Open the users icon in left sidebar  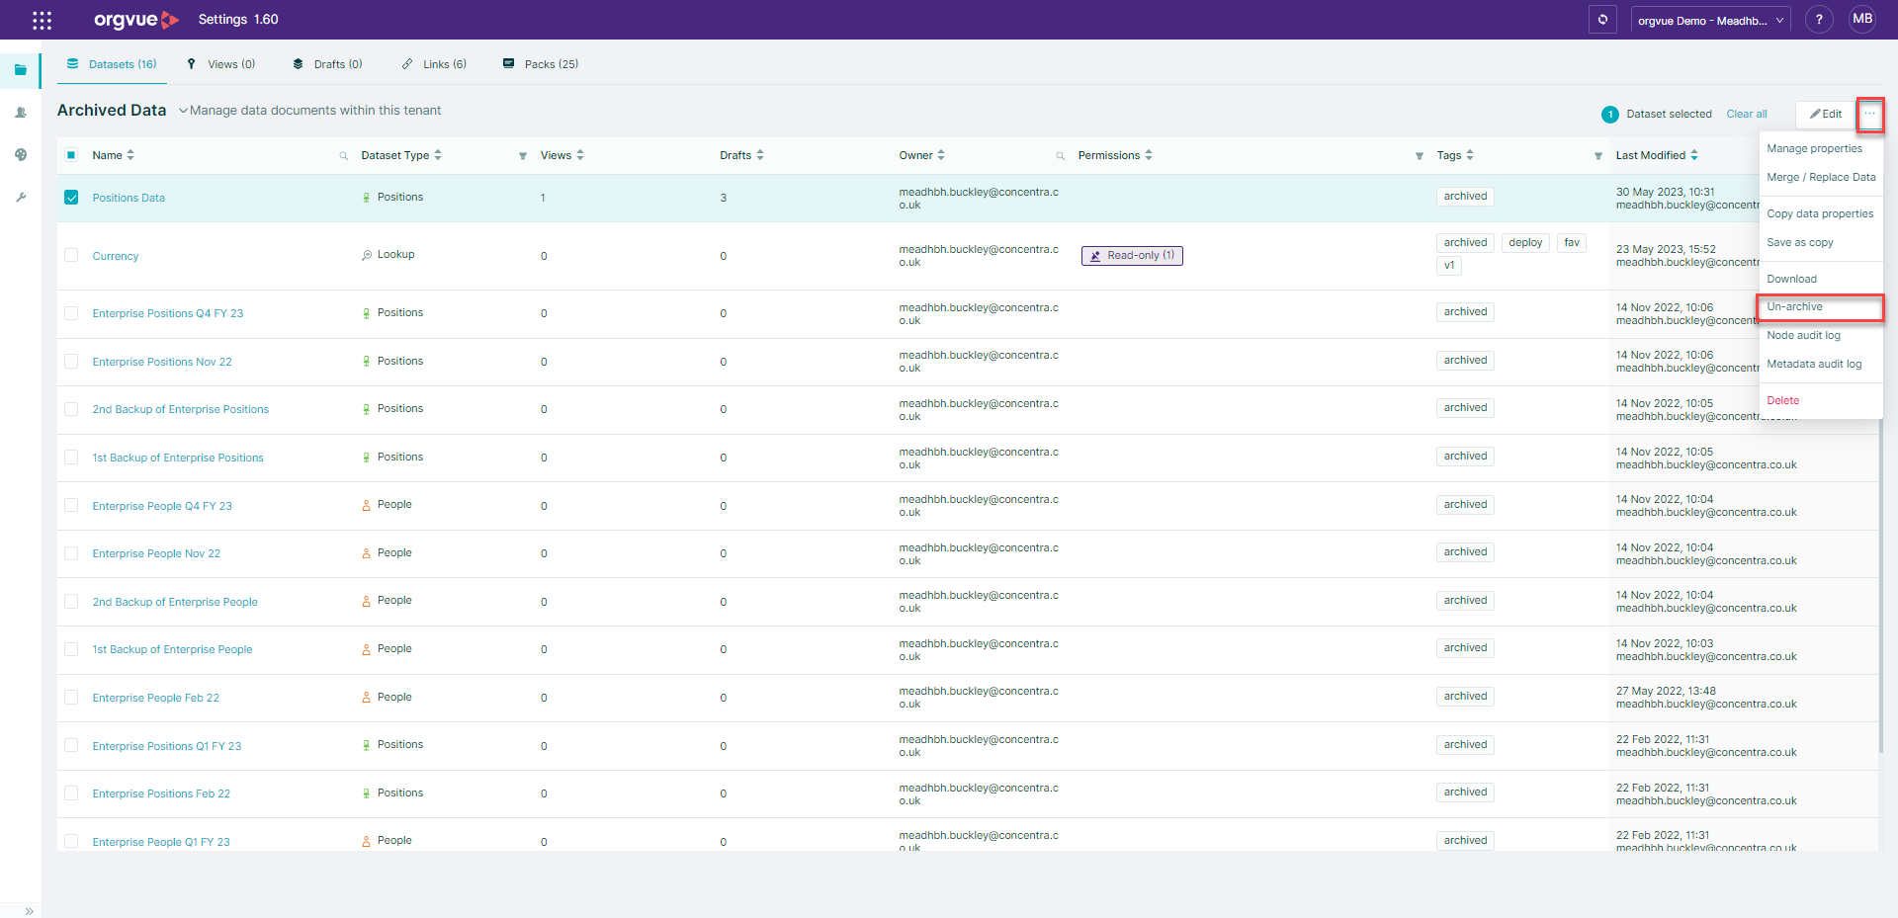21,113
